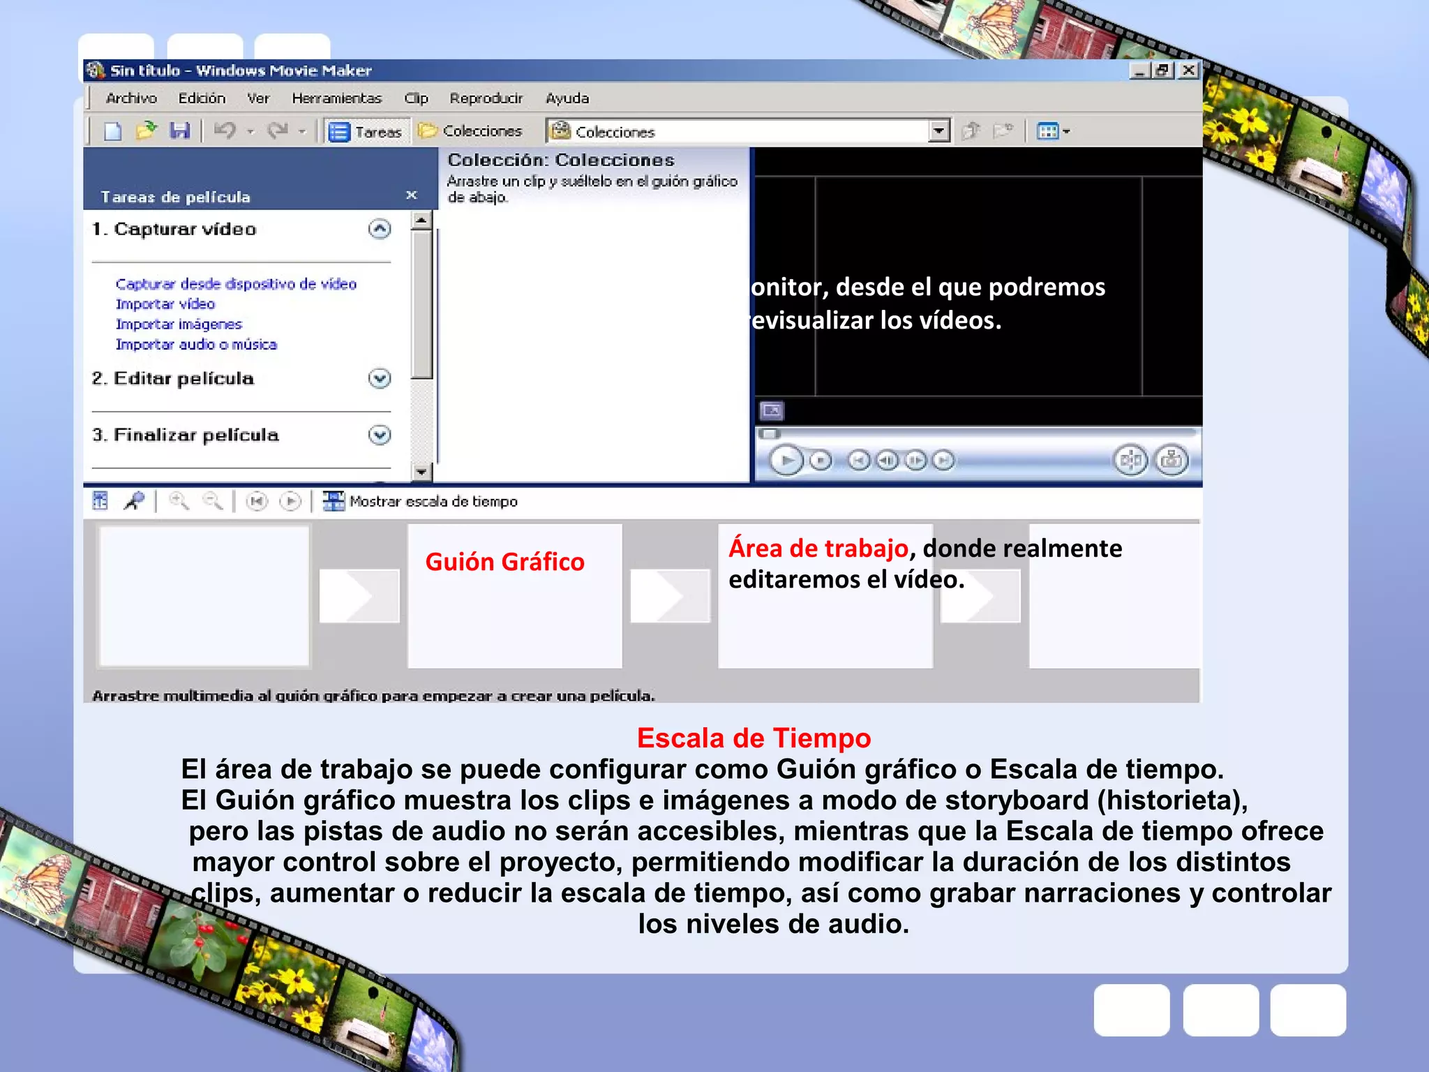Close the Tareas de película pane
This screenshot has width=1429, height=1072.
coord(412,195)
